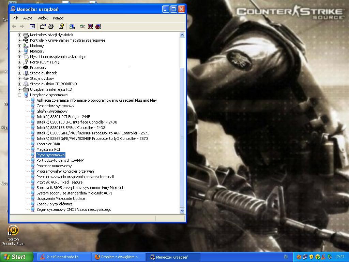The image size is (349, 262).
Task: Open the Pomoc menu
Action: pos(58,18)
